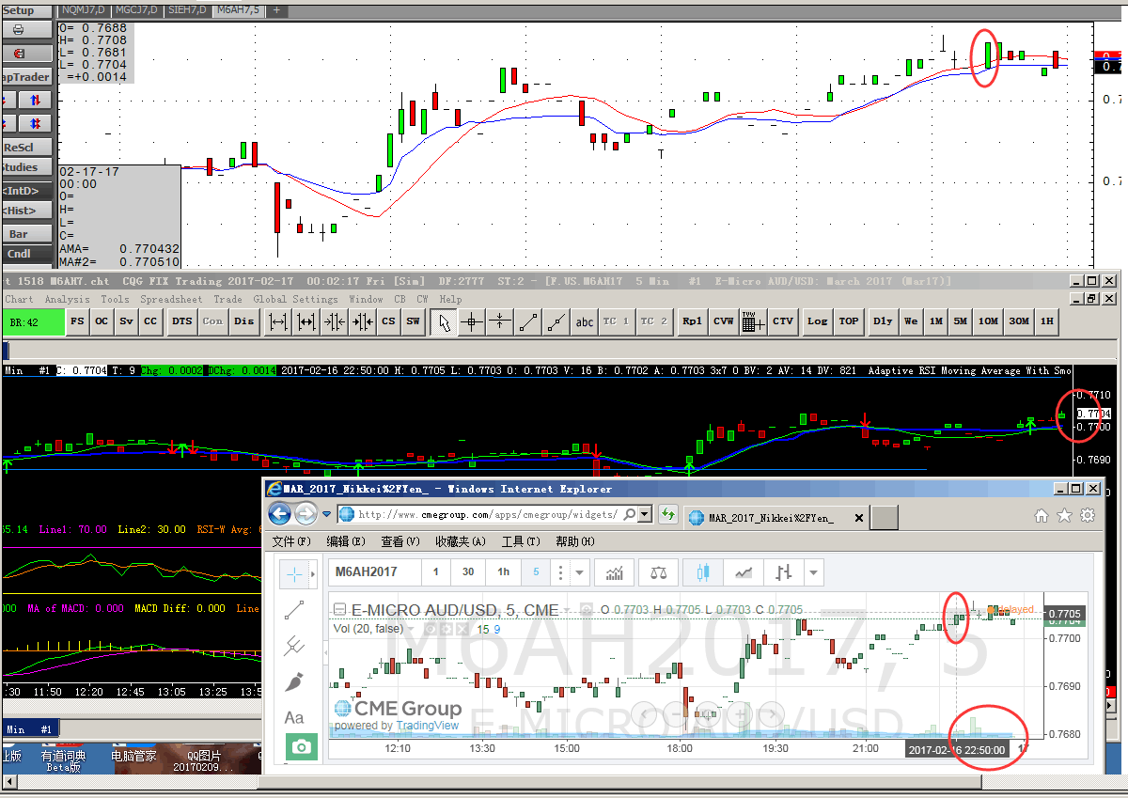The width and height of the screenshot is (1128, 798).
Task: Switch to the SIEH7,D chart tab
Action: coord(187,10)
